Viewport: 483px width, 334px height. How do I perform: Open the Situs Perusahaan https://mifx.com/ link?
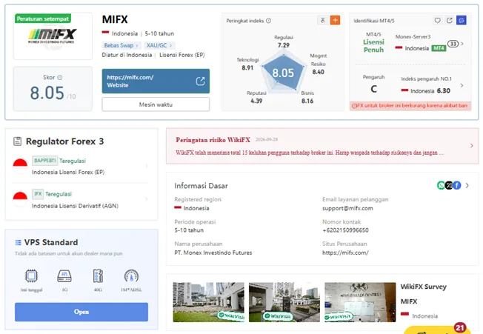[345, 253]
